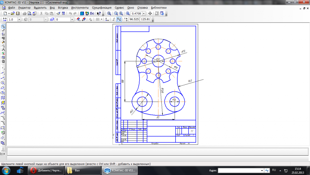Open the taskbar address dropdown

(x=262, y=170)
